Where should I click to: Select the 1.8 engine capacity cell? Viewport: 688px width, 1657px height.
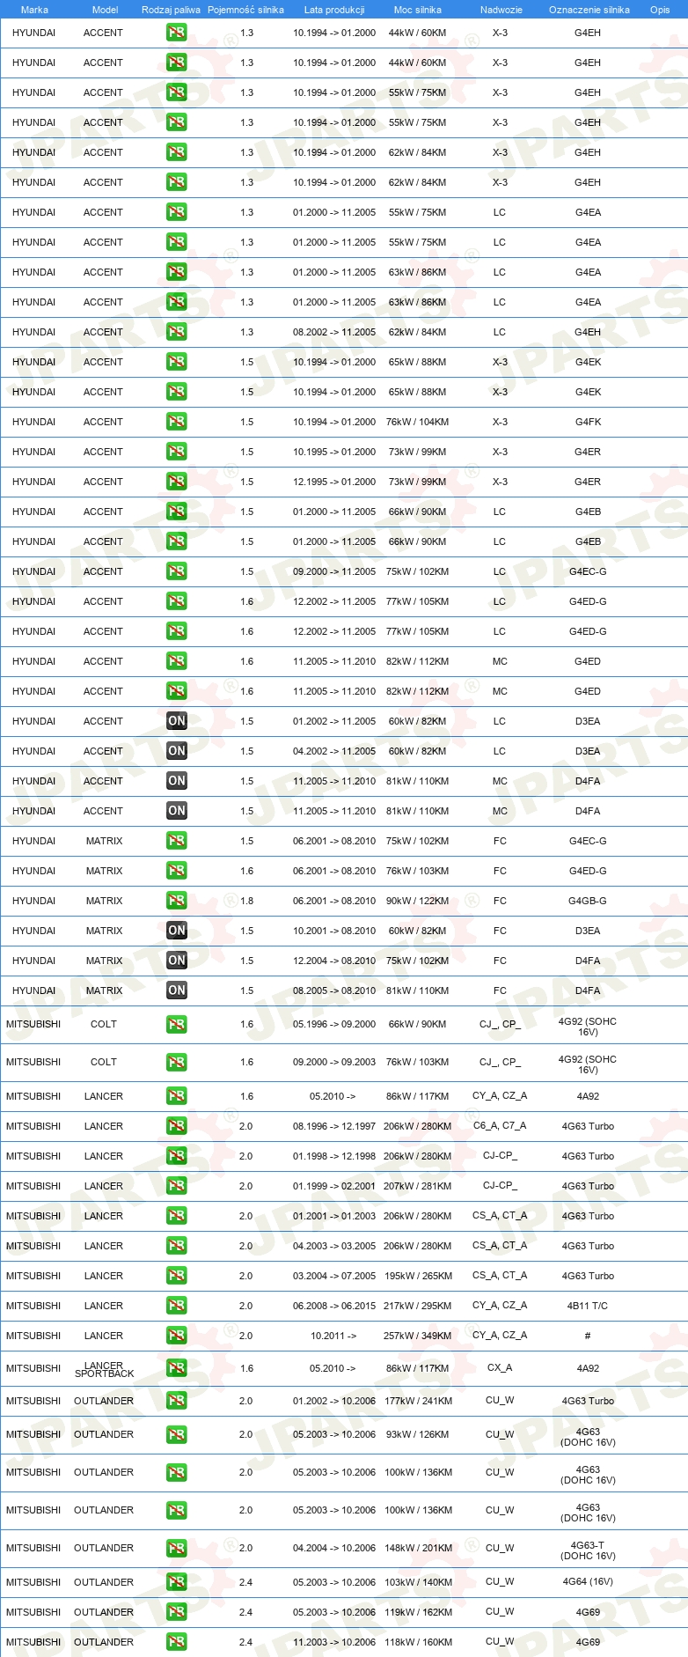(x=246, y=901)
